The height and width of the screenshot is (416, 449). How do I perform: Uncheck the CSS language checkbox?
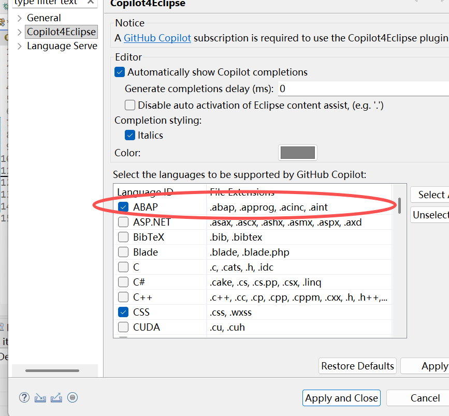[x=123, y=312]
